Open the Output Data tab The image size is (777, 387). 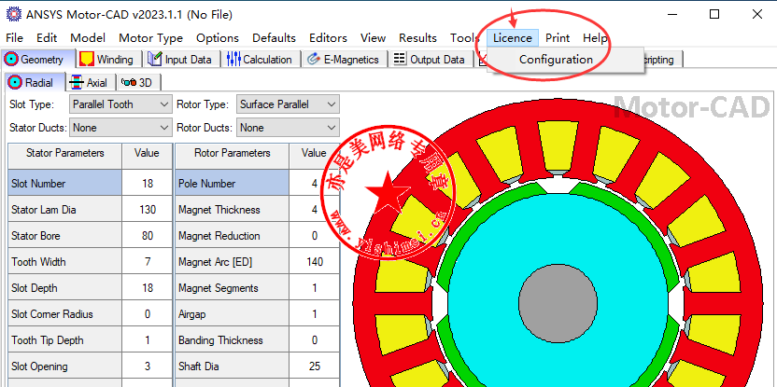coord(430,60)
